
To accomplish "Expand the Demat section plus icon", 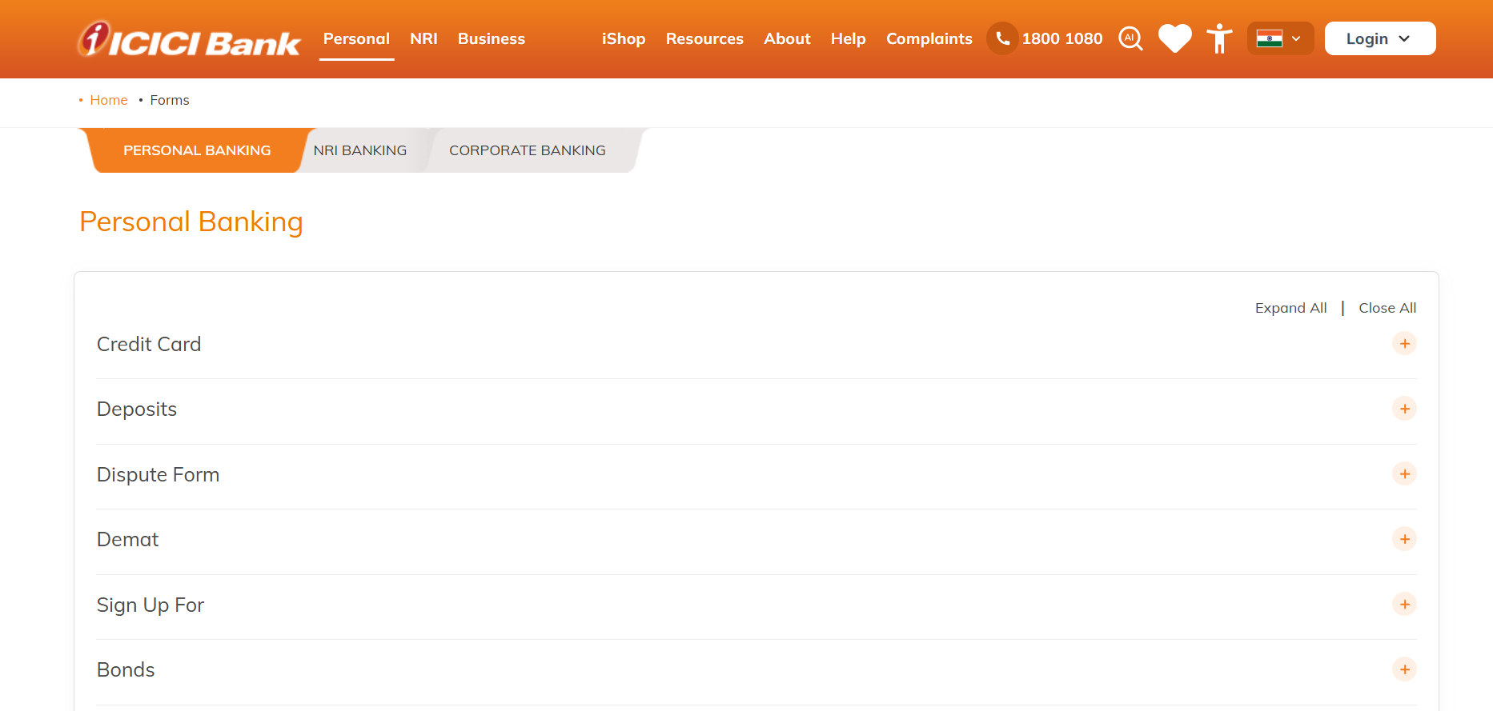I will 1404,539.
